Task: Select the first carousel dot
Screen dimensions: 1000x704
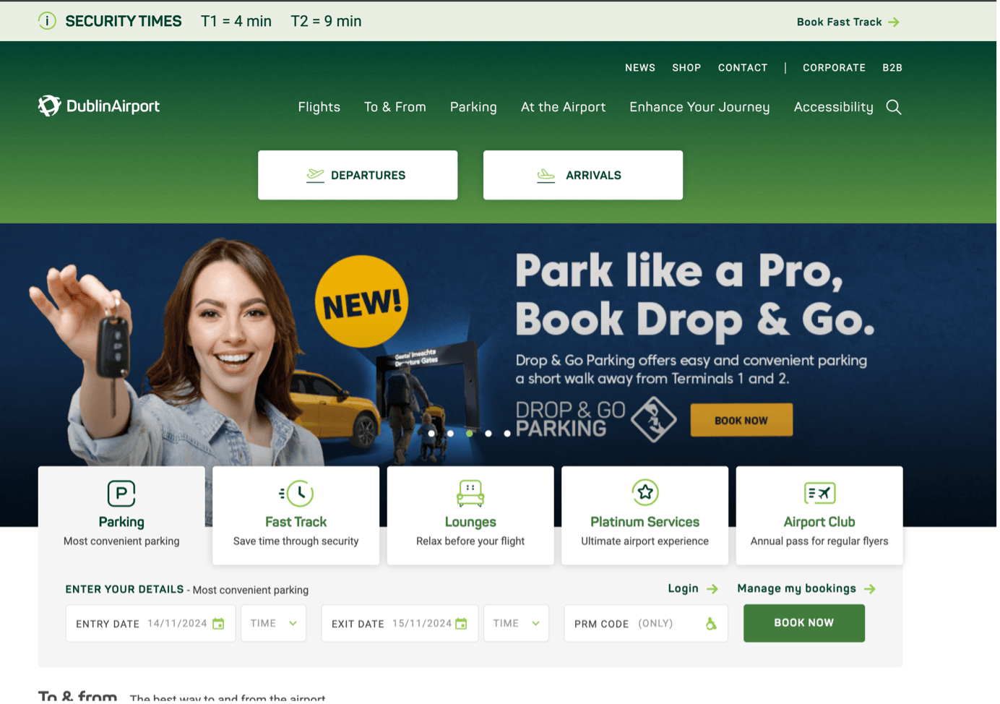Action: (x=433, y=435)
